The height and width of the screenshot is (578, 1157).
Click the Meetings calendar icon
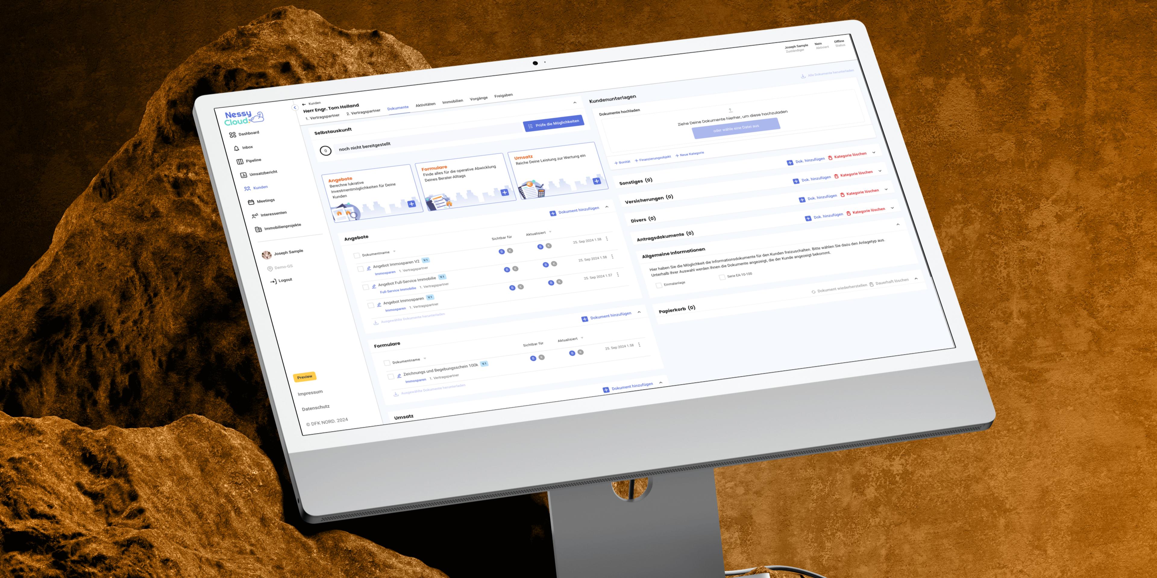pyautogui.click(x=251, y=202)
